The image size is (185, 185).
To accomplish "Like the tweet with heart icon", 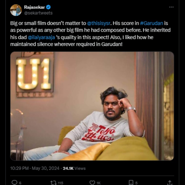I will point(92,183).
